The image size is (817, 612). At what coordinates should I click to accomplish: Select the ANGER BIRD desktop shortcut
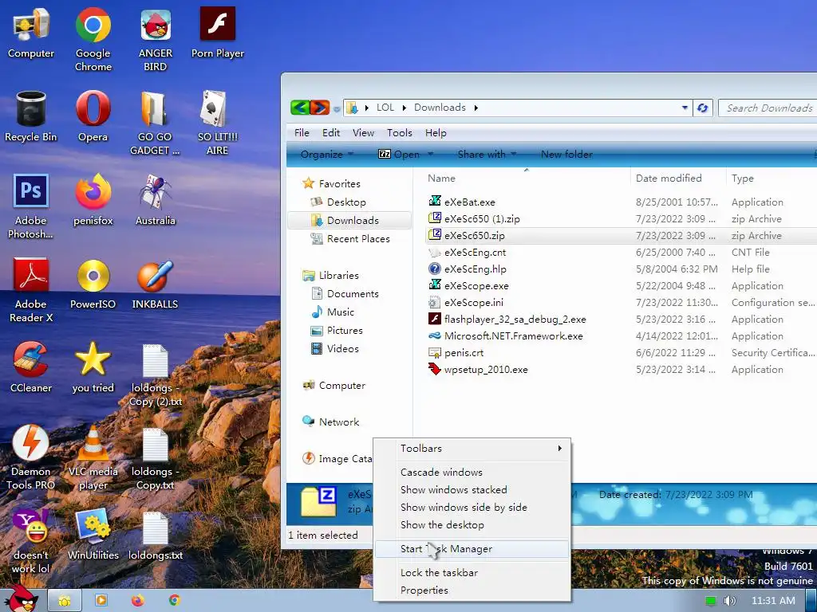coord(156,39)
